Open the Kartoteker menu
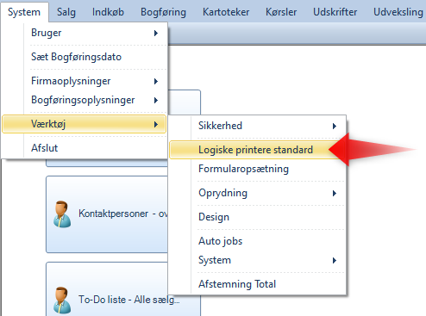 point(226,12)
